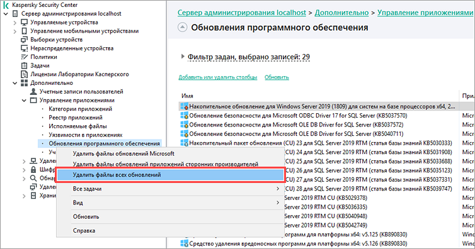Expand the filter section triangle
Screen dimensions: 475x249
[183, 56]
